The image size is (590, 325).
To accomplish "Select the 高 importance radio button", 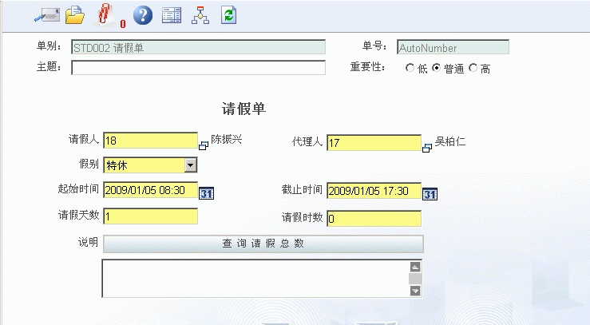I will (x=473, y=69).
